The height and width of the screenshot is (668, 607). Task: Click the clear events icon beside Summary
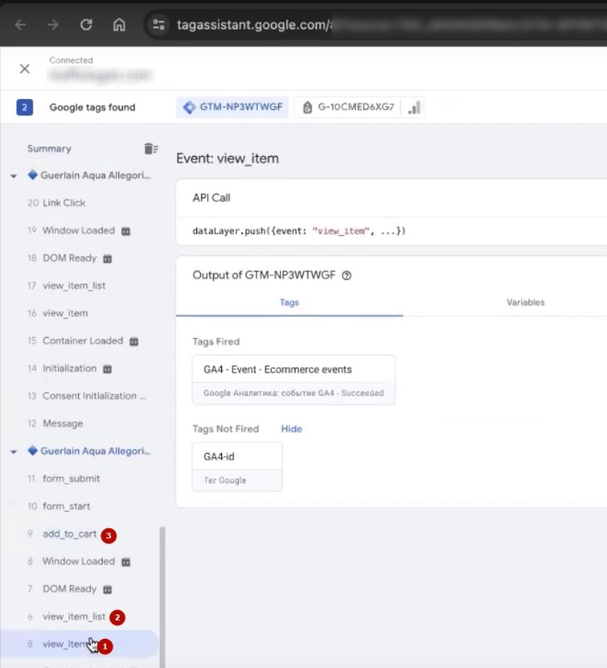tap(151, 149)
